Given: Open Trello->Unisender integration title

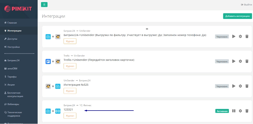Looking at the screenshot, I should tap(99, 60).
